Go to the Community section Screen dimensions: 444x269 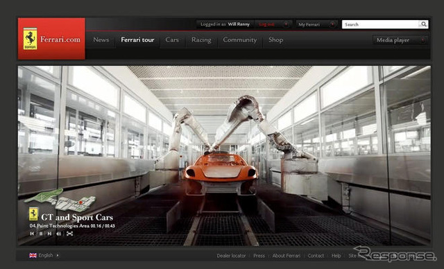240,40
